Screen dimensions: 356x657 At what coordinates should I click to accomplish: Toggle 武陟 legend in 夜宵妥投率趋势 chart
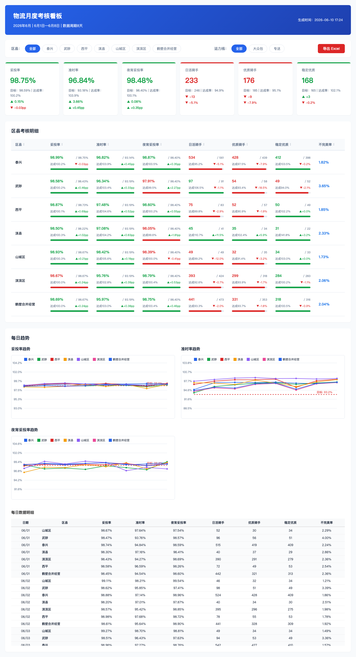(42, 440)
